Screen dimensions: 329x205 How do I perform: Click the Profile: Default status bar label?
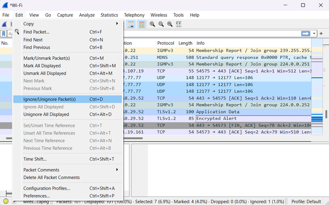(306, 202)
